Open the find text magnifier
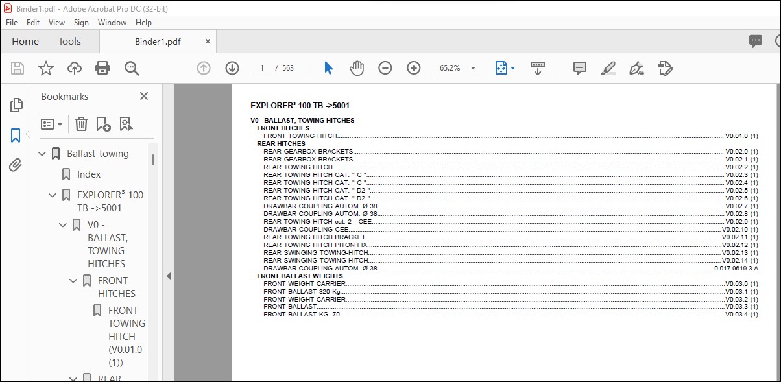 click(x=132, y=68)
